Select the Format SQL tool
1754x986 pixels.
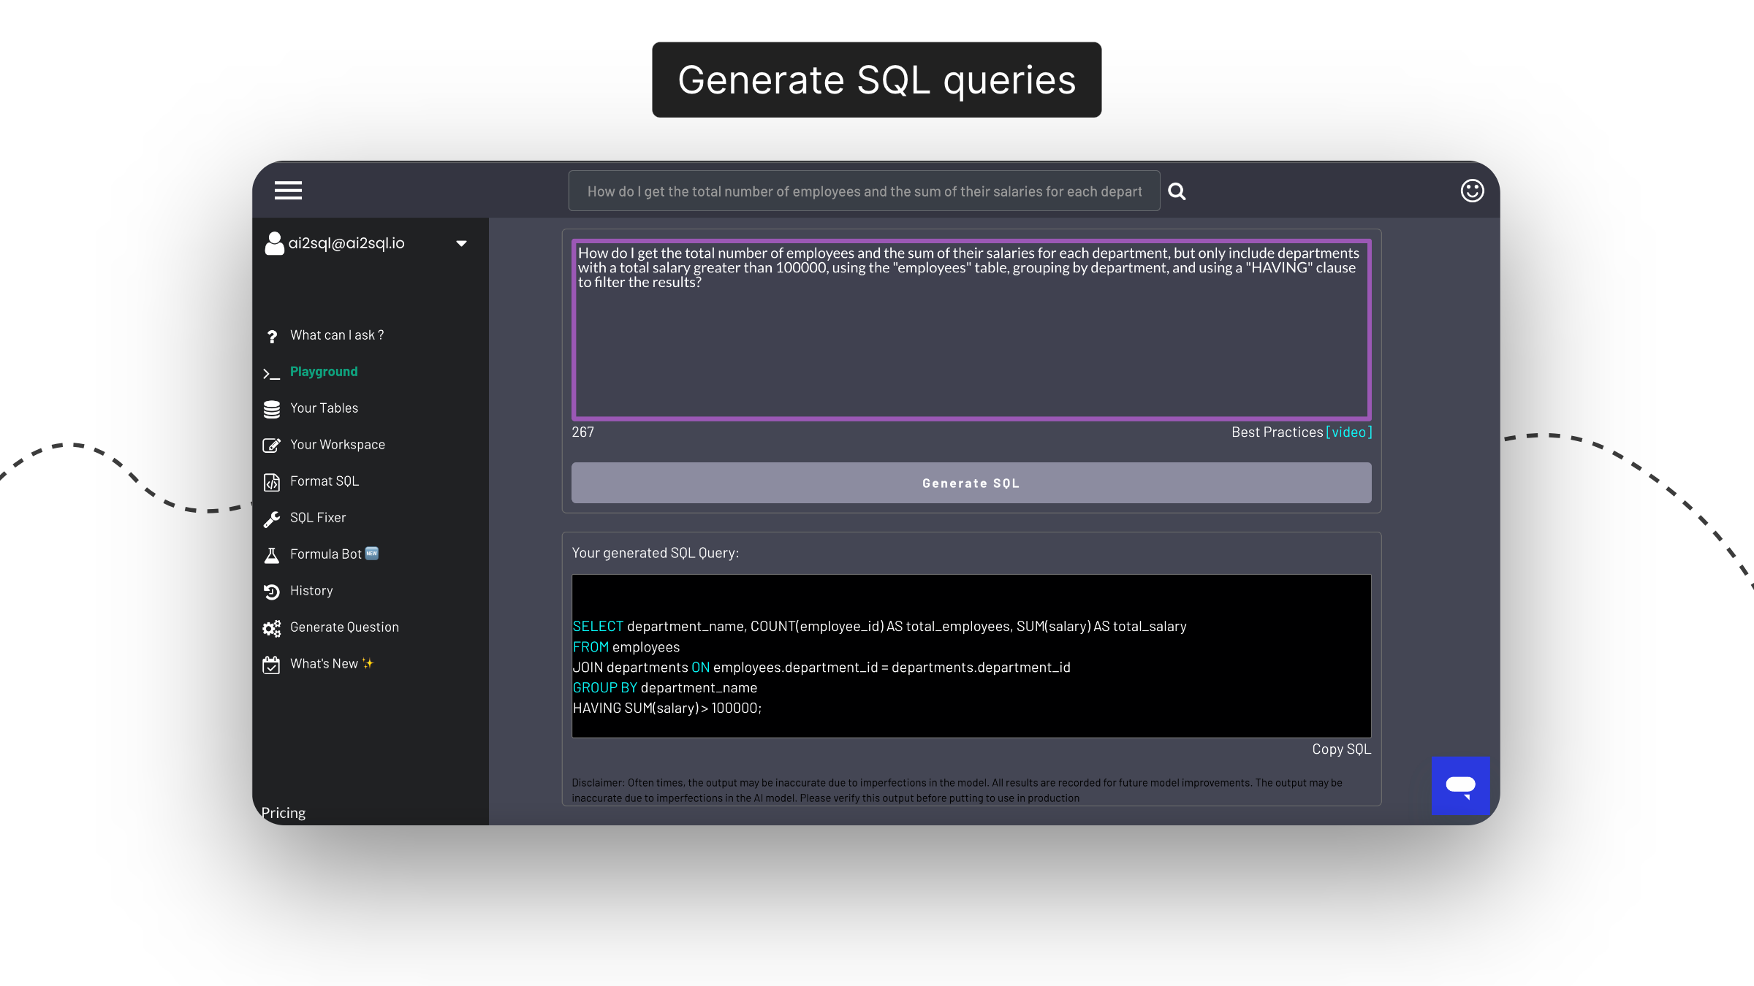pyautogui.click(x=323, y=481)
